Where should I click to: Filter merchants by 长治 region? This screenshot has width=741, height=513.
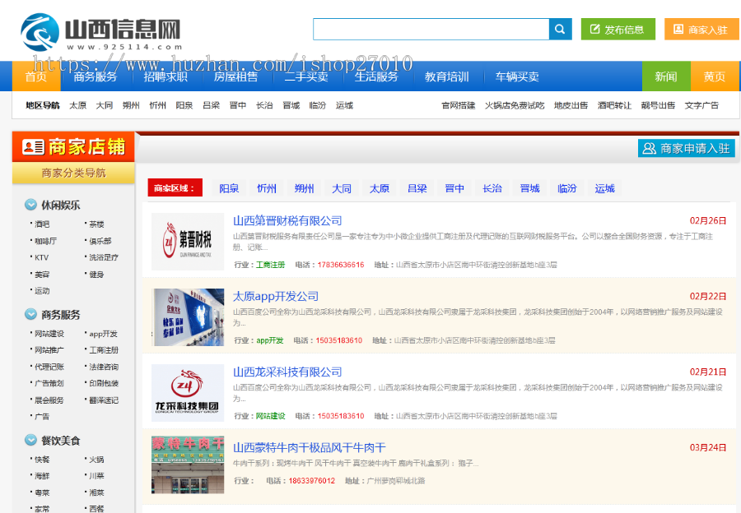492,188
